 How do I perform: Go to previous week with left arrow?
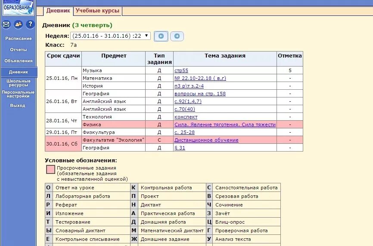(161, 36)
